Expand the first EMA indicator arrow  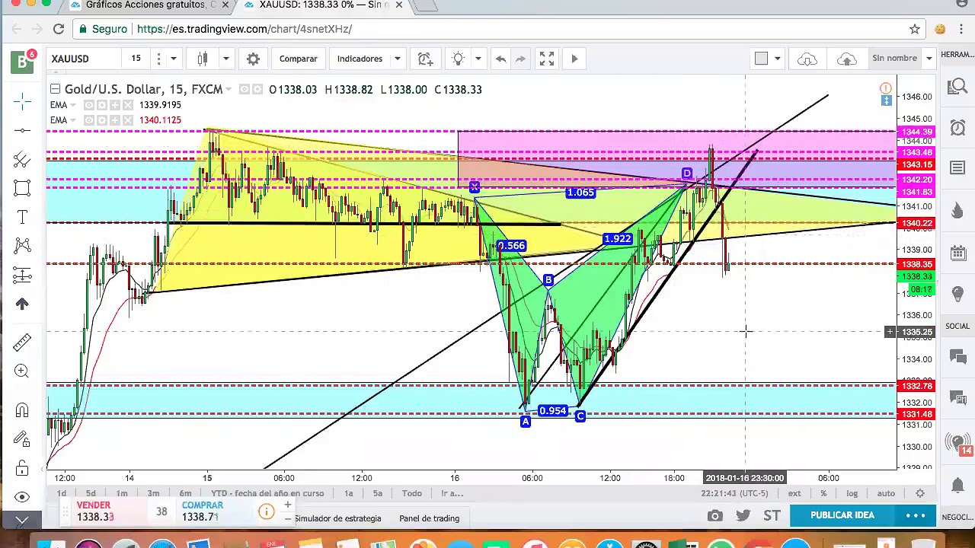[x=73, y=105]
